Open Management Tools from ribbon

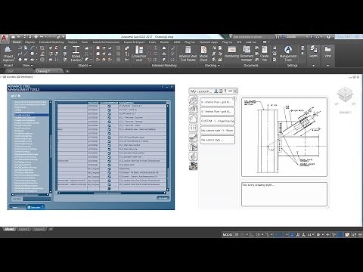(288, 54)
